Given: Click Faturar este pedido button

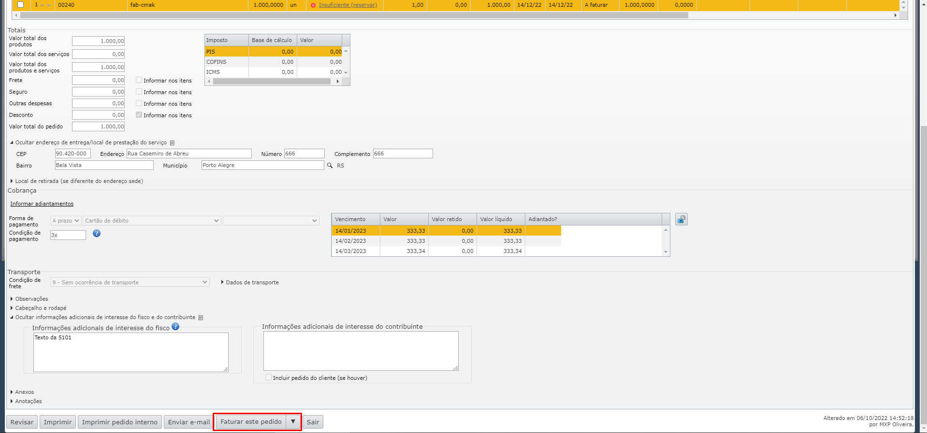Looking at the screenshot, I should click(x=251, y=422).
